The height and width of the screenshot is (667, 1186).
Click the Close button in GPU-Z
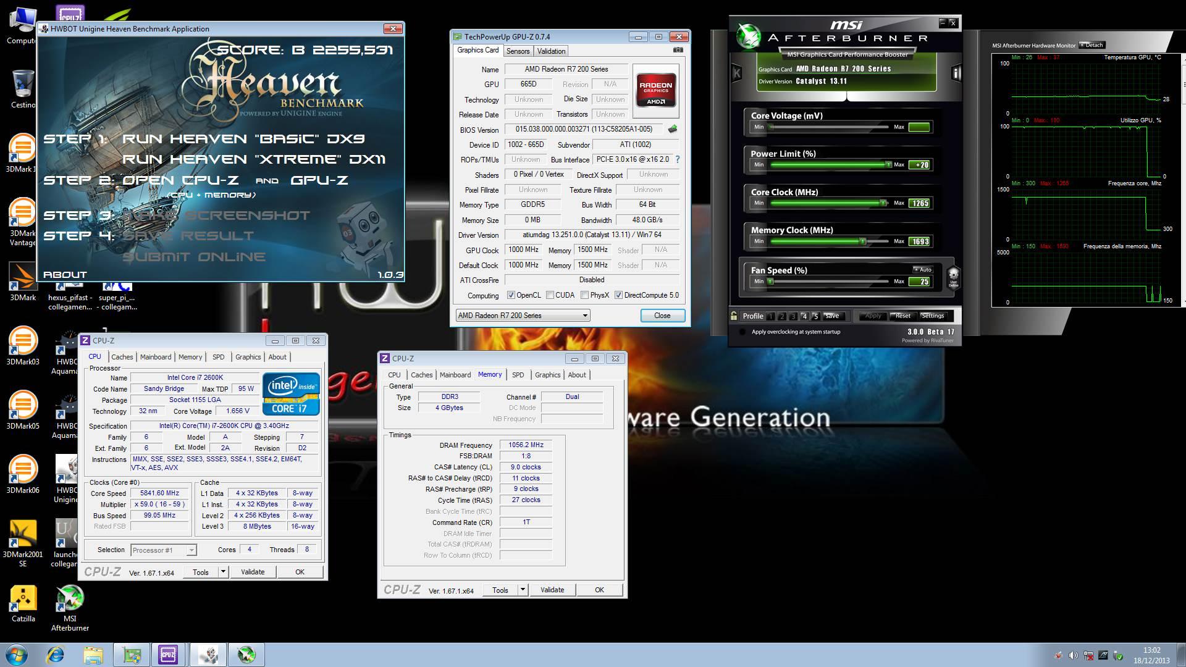pos(662,316)
